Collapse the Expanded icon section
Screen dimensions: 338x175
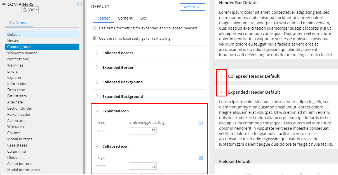point(97,111)
